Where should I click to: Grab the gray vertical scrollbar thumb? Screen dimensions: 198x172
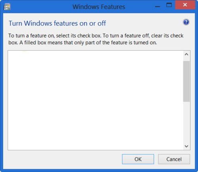point(187,81)
